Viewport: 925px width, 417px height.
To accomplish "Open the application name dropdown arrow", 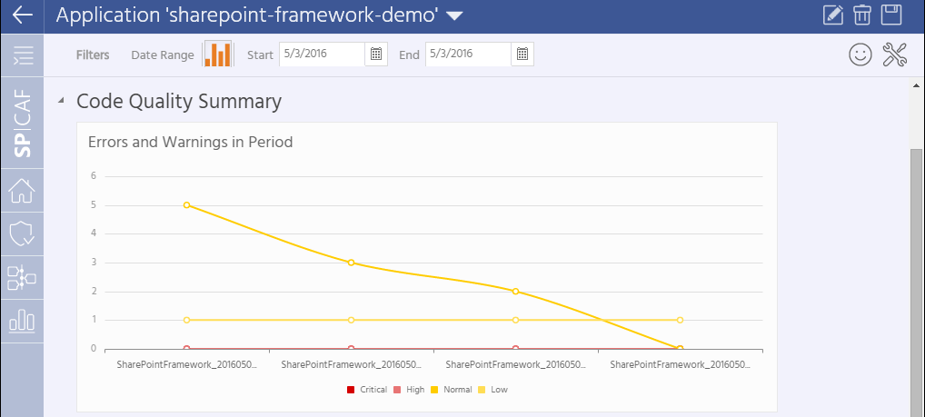I will 455,16.
